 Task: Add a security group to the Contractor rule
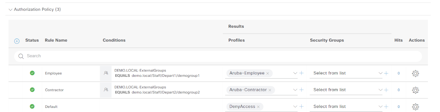point(386,90)
